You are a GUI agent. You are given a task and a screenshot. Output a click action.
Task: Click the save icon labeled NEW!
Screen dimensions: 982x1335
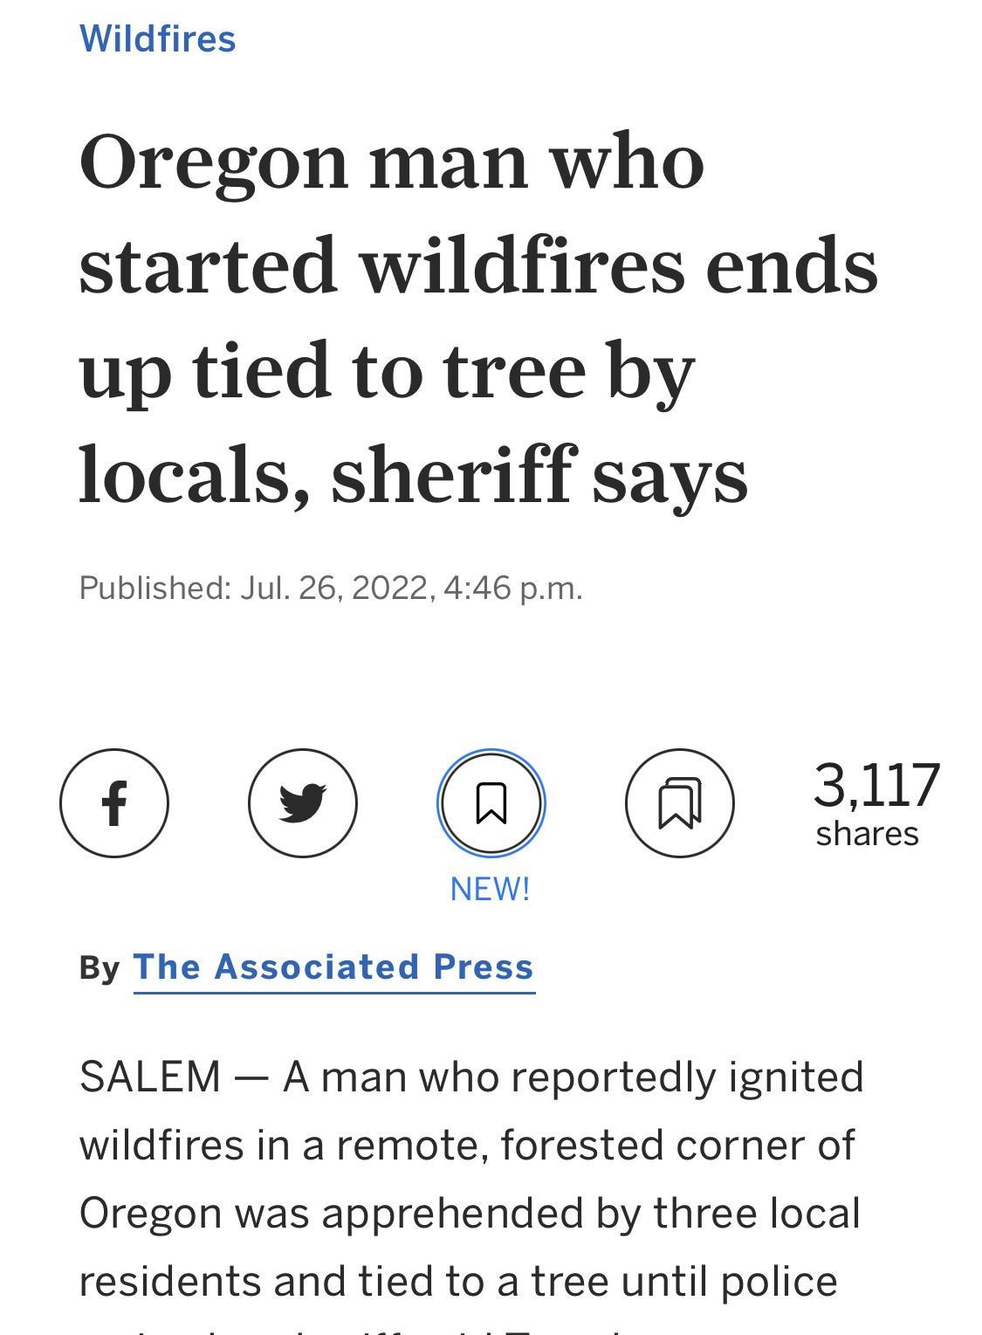tap(491, 802)
